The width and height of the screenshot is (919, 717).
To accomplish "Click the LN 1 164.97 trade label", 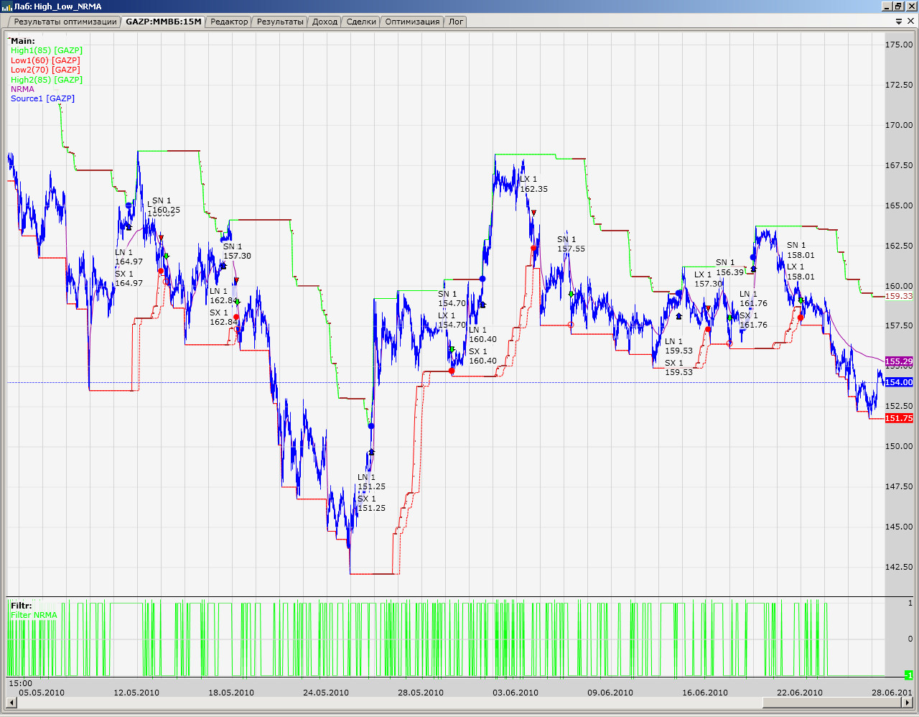I will 129,257.
